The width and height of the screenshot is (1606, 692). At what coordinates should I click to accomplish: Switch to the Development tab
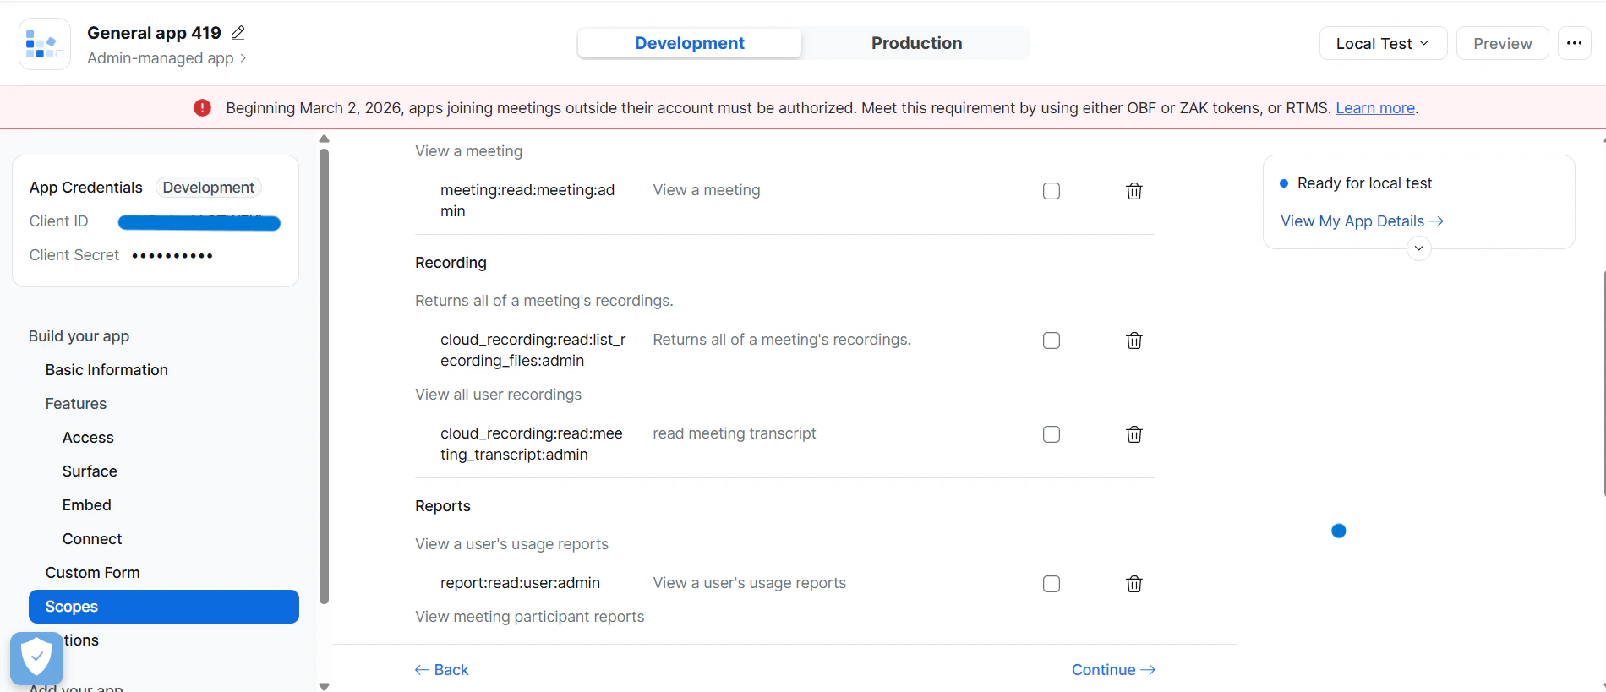(x=690, y=43)
